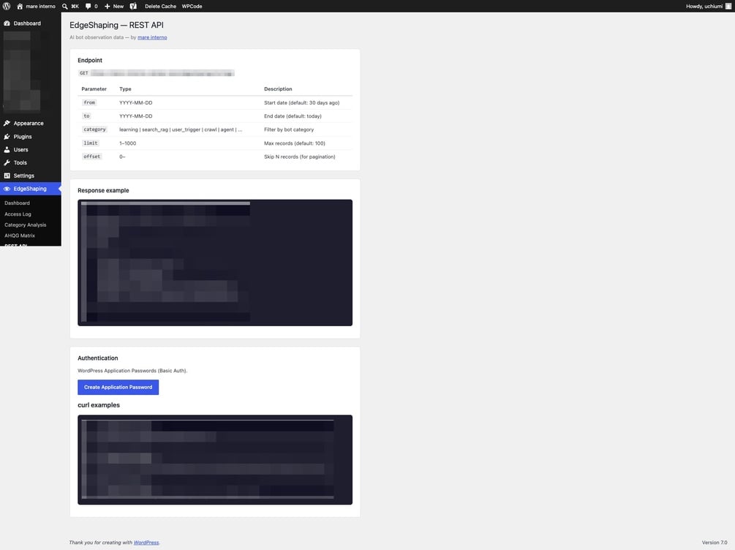Open the comments bubble icon
Image resolution: width=735 pixels, height=550 pixels.
tap(88, 6)
